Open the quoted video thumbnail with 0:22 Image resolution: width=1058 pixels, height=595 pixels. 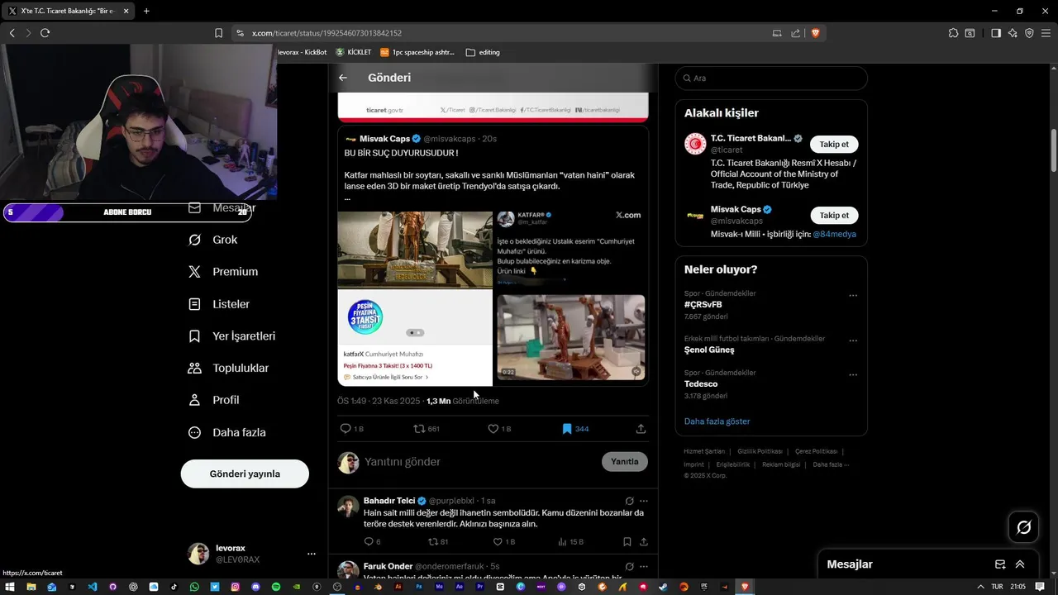571,337
